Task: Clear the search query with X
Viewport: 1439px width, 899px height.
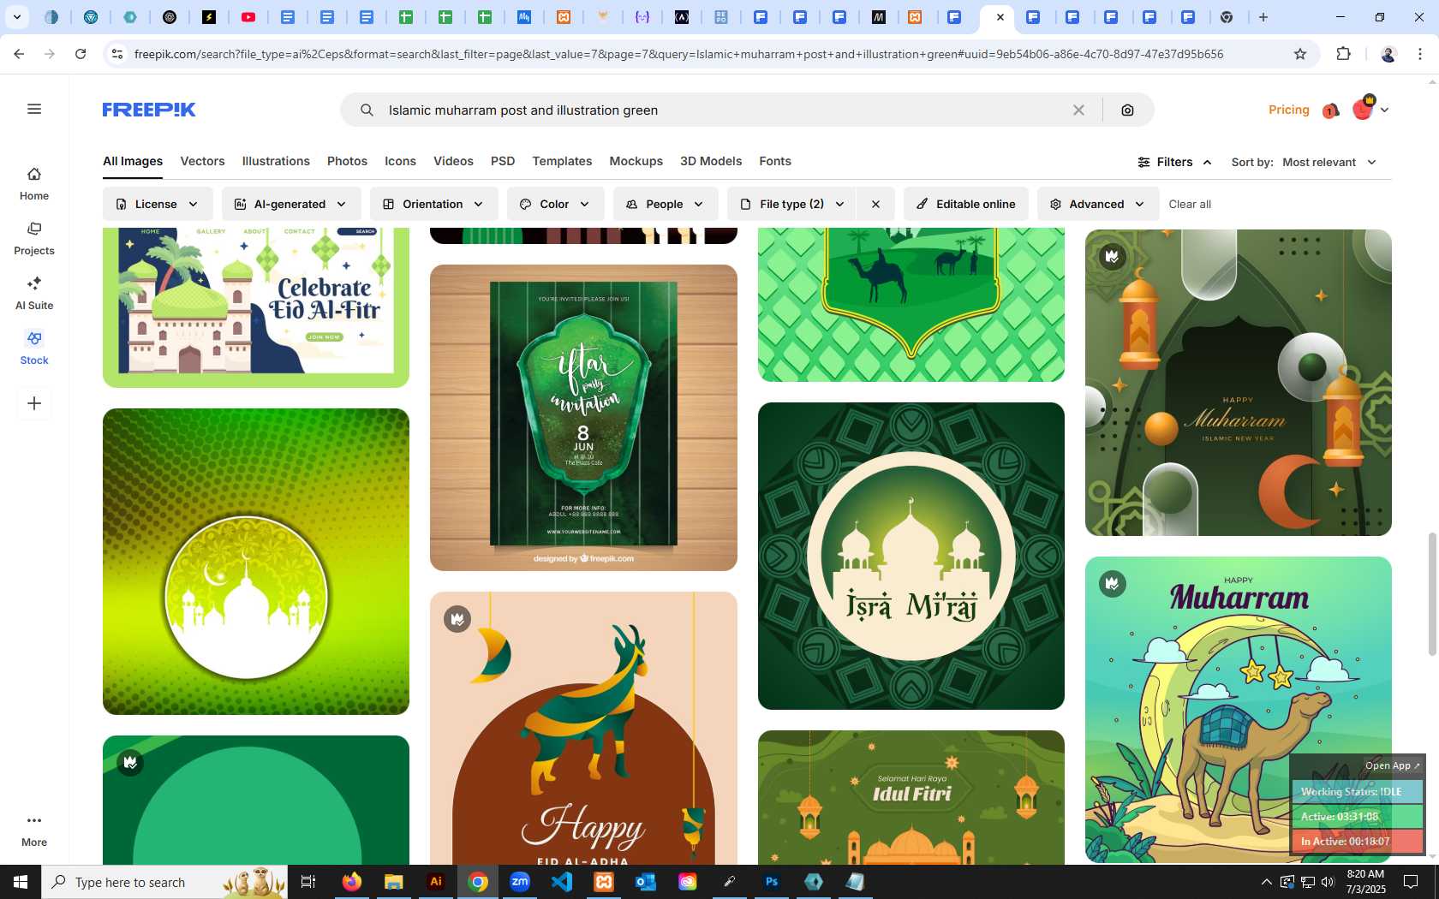Action: [1078, 110]
